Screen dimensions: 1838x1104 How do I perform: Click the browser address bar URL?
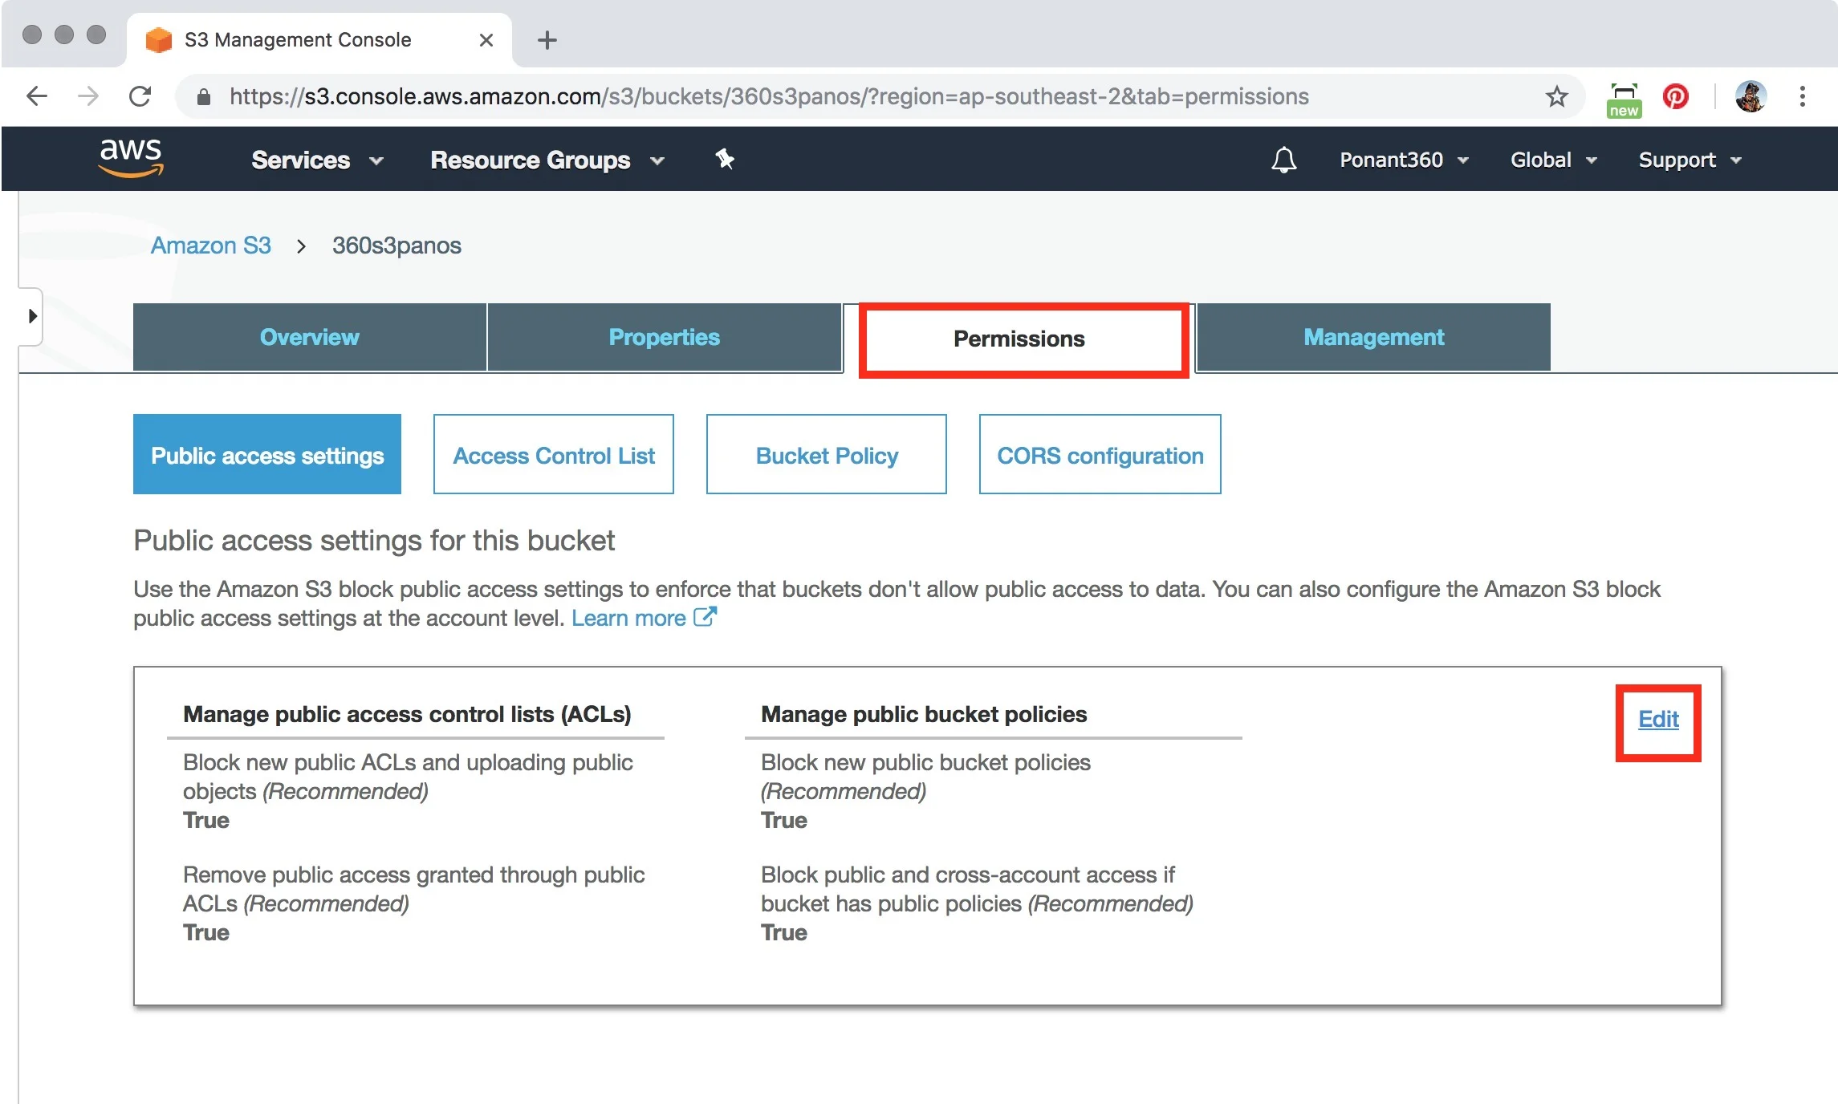tap(769, 96)
